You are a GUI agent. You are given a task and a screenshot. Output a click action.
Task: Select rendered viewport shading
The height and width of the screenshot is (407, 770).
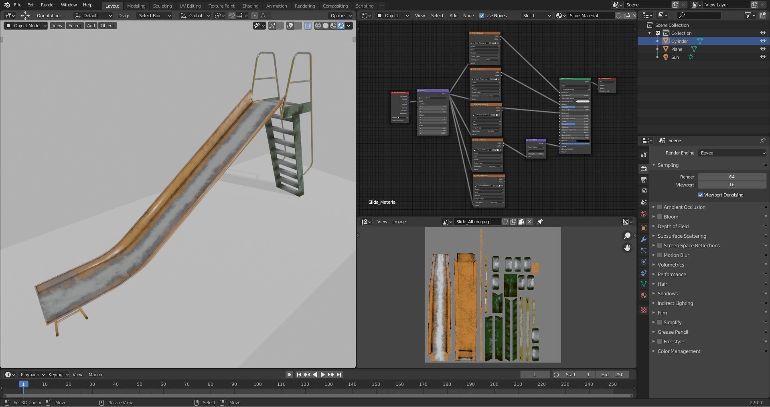click(341, 26)
